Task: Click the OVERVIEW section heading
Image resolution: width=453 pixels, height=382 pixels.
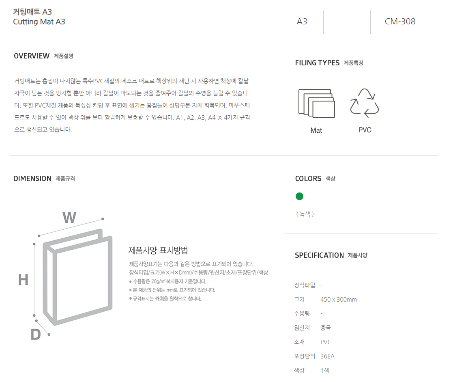Action: coord(32,56)
